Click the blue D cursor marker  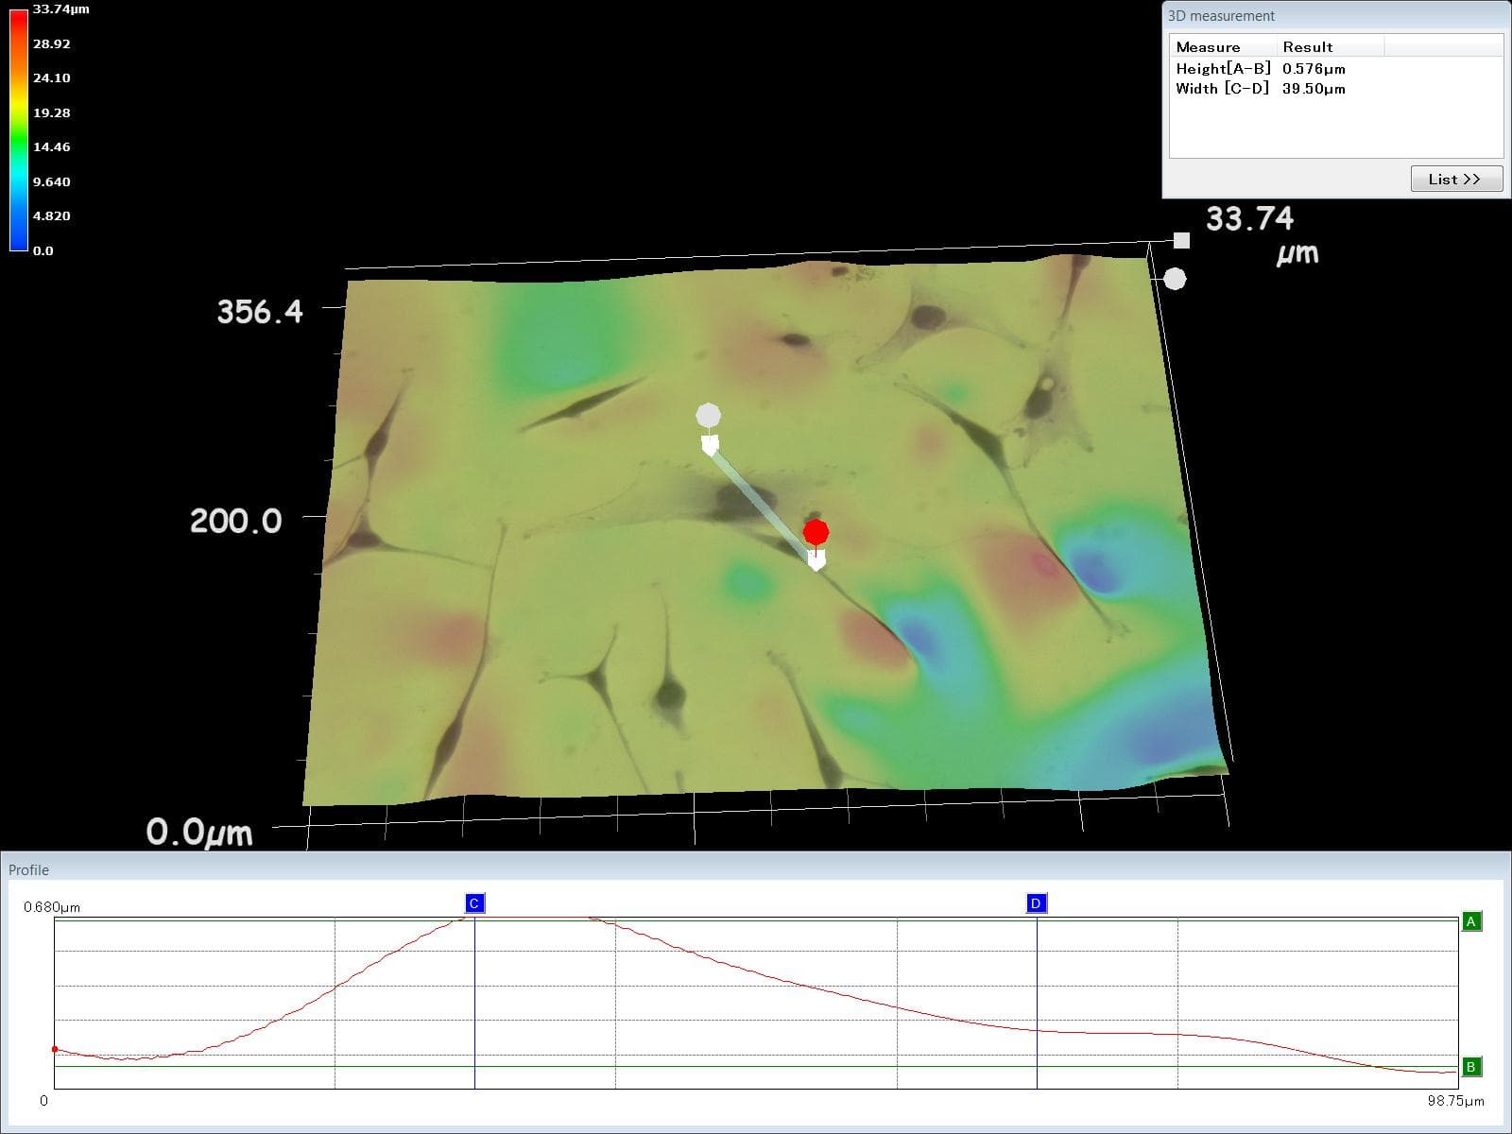click(1036, 903)
